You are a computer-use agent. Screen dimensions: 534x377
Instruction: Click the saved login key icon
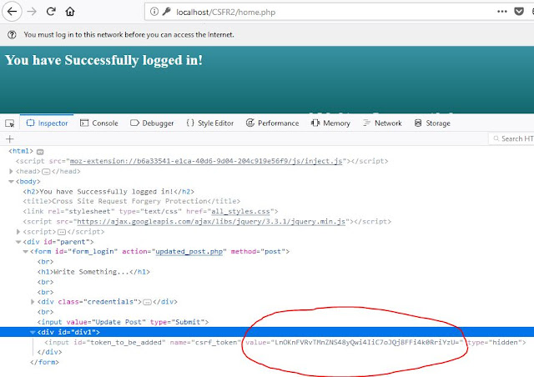[x=166, y=12]
